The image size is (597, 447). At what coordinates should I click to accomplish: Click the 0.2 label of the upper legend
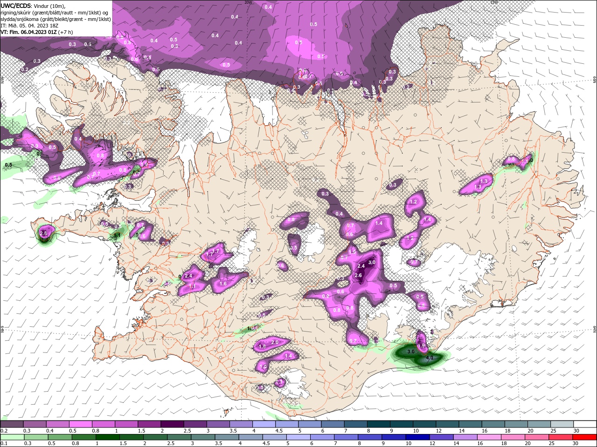[x=4, y=431]
